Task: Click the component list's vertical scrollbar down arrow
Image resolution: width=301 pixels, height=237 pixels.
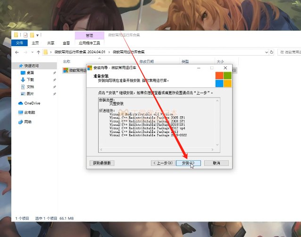Action: (217, 145)
